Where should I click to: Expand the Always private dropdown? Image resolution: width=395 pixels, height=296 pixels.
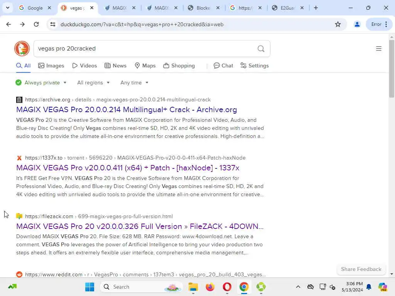point(41,82)
